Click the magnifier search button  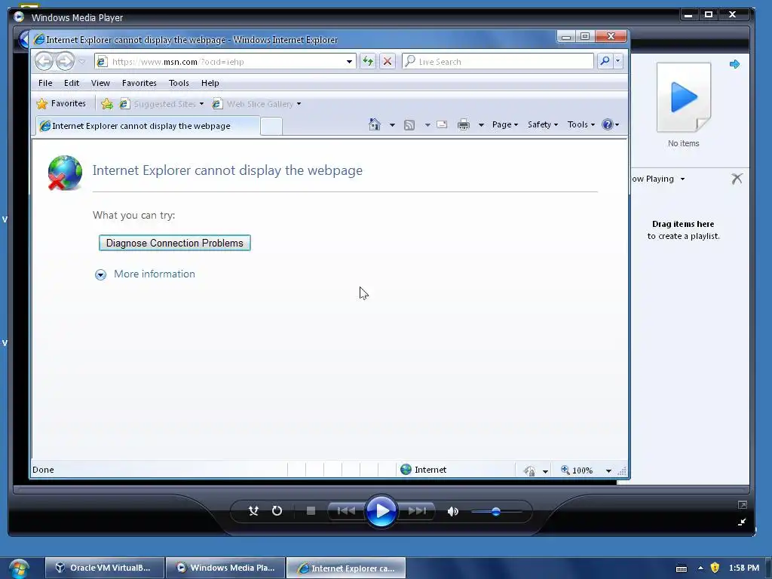point(604,62)
